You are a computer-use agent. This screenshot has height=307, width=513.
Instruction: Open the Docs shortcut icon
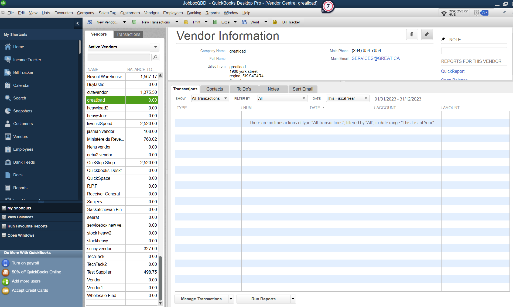pos(8,175)
